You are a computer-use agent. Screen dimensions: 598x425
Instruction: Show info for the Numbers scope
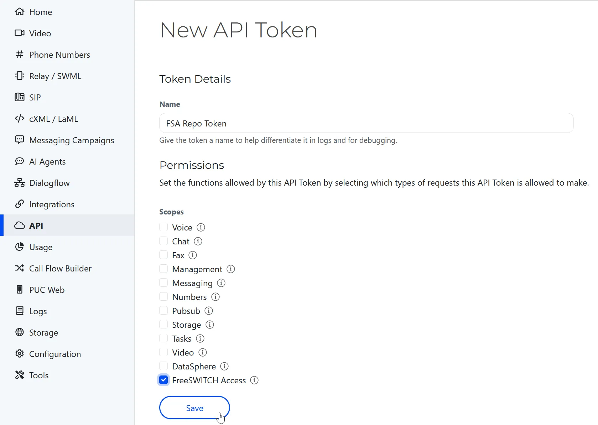pyautogui.click(x=215, y=297)
